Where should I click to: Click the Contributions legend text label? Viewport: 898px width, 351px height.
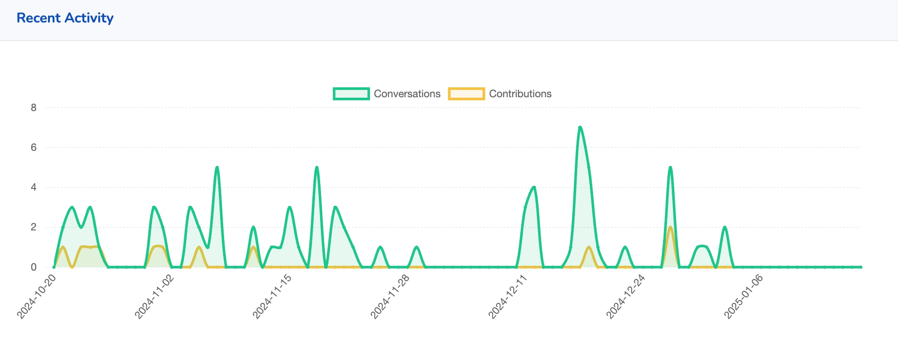tap(520, 94)
